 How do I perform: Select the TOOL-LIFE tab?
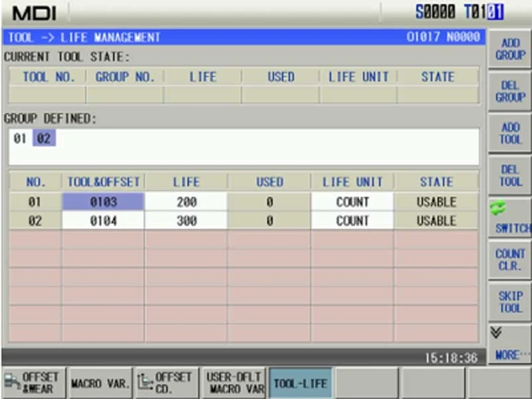tap(301, 382)
